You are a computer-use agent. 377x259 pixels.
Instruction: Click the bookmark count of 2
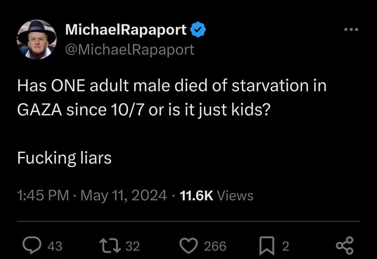286,246
